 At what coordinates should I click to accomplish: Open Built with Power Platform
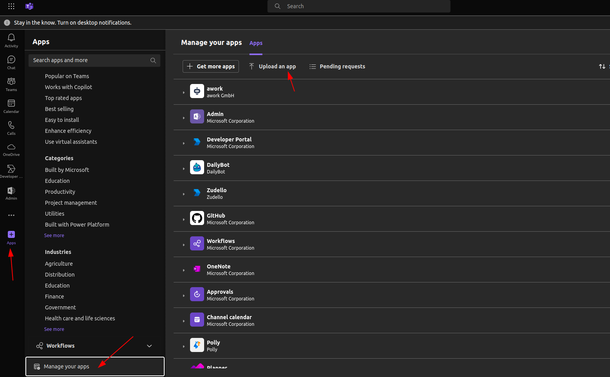click(x=77, y=225)
